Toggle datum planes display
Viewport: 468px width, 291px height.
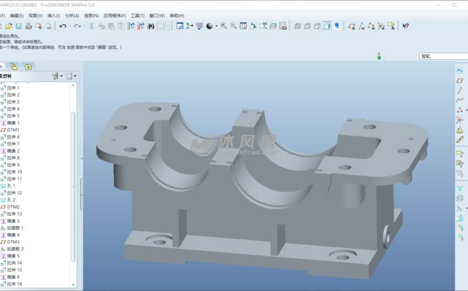351,26
